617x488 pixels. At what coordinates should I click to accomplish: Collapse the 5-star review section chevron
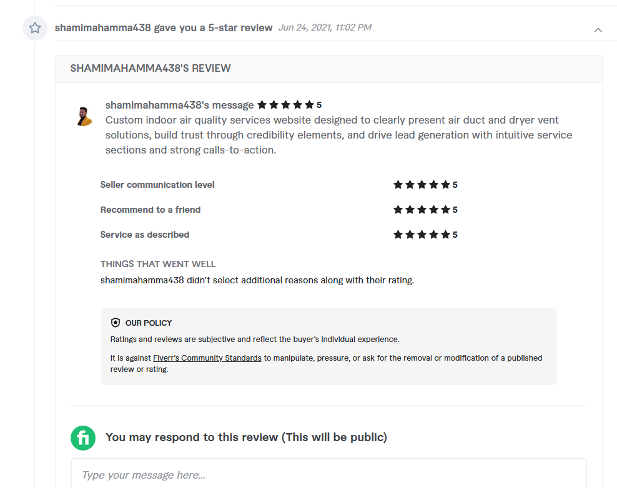click(x=598, y=29)
